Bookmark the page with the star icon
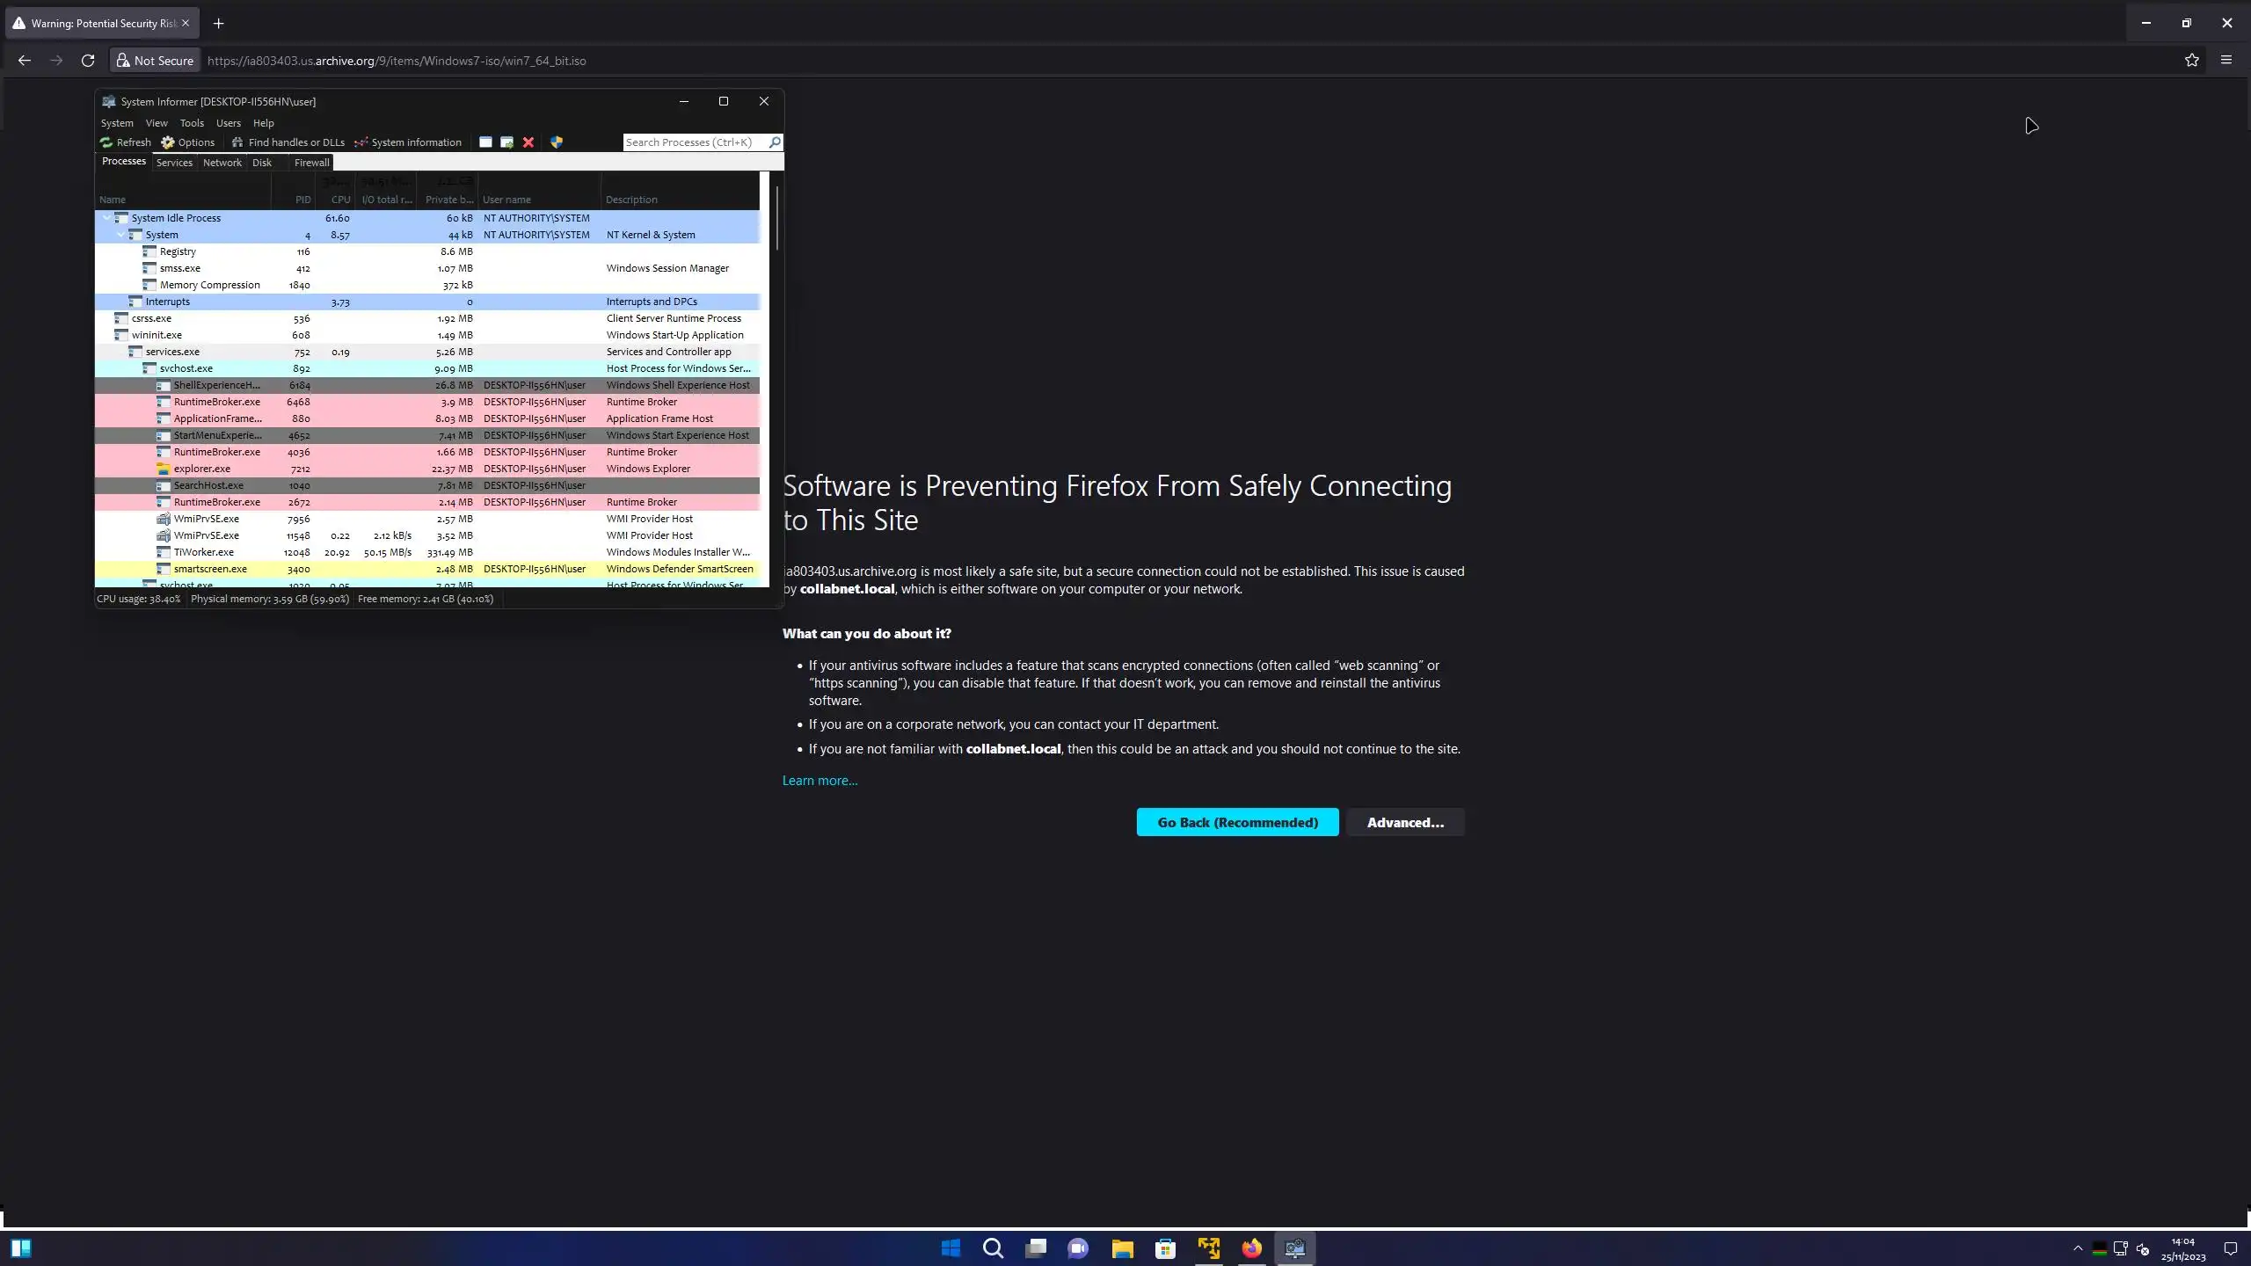Image resolution: width=2251 pixels, height=1266 pixels. pos(2192,61)
